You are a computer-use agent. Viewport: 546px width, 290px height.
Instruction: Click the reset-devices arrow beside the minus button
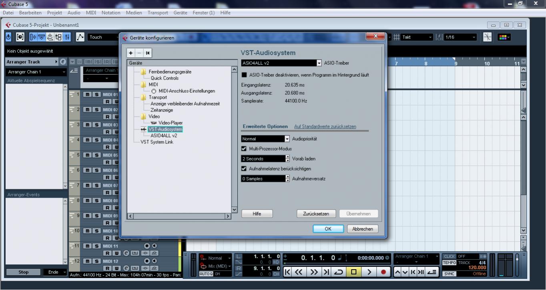point(148,53)
